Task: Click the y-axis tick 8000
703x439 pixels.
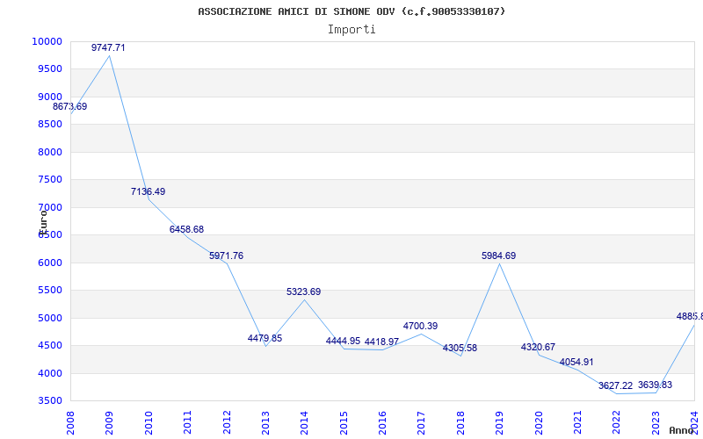Action: point(49,152)
